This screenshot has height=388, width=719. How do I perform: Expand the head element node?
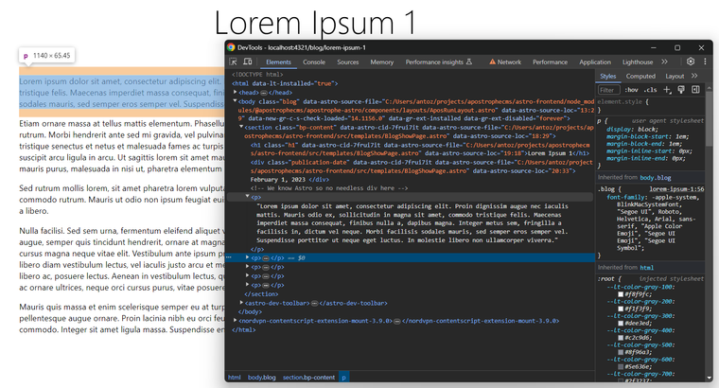(236, 92)
